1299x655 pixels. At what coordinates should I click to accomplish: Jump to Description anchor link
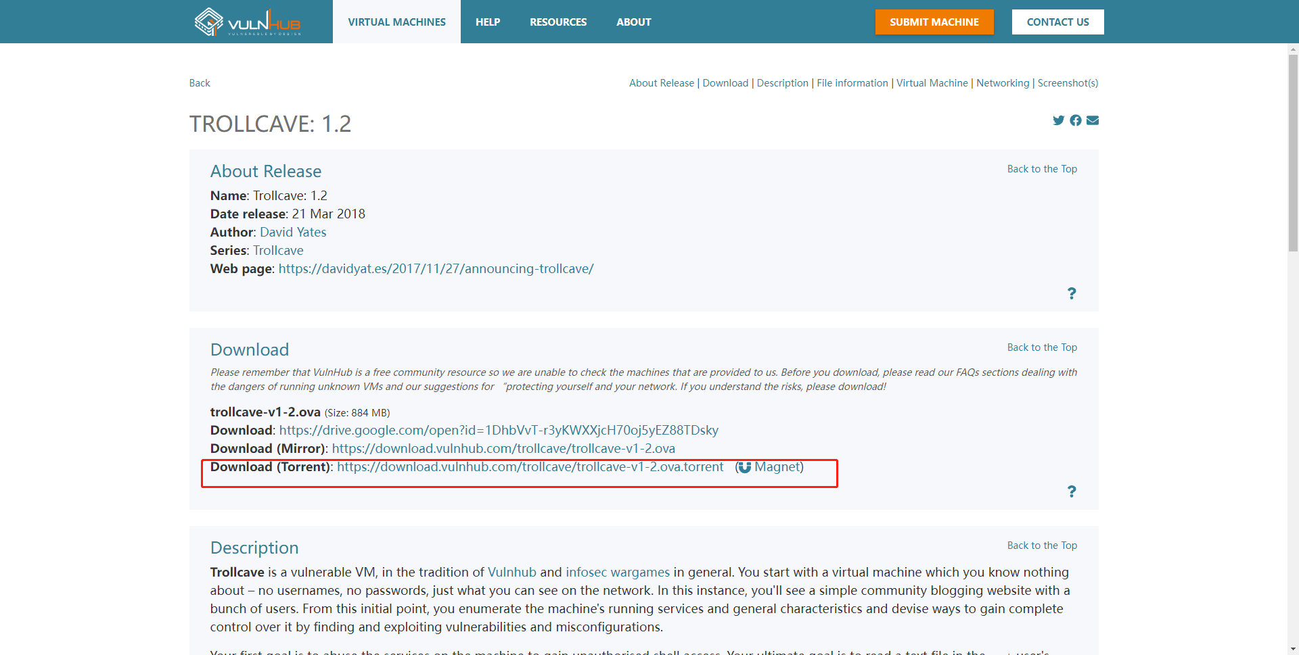tap(783, 83)
